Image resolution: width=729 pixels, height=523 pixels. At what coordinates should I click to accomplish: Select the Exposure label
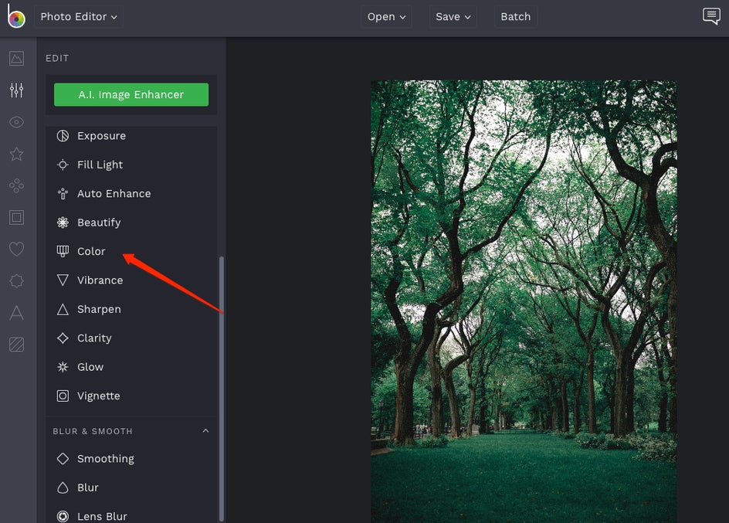point(101,136)
